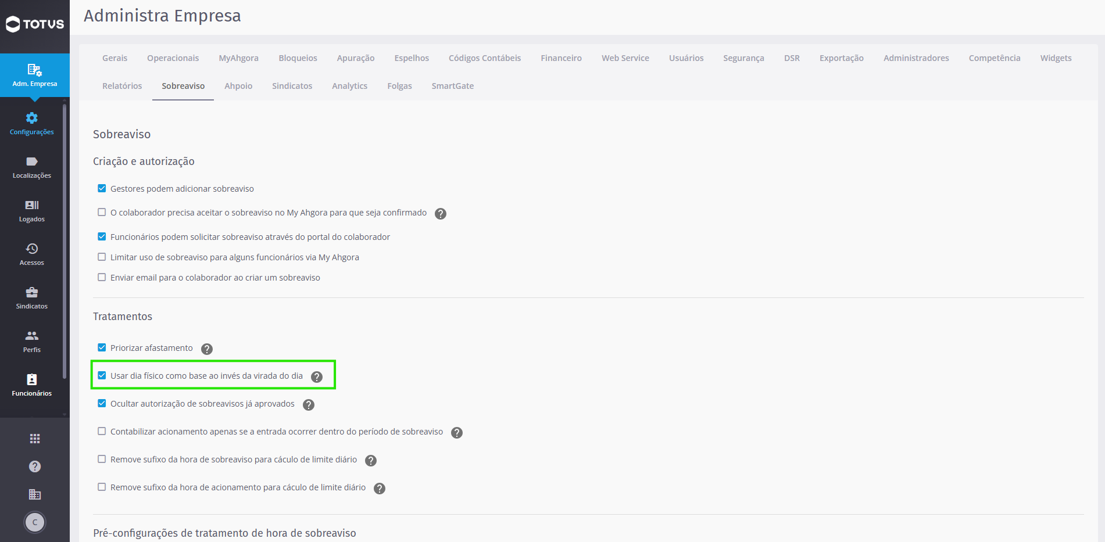
Task: Show help for Ocultar autorização option
Action: pyautogui.click(x=309, y=405)
